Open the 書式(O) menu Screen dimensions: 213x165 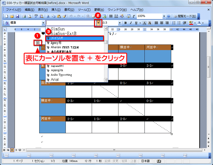point(69,10)
